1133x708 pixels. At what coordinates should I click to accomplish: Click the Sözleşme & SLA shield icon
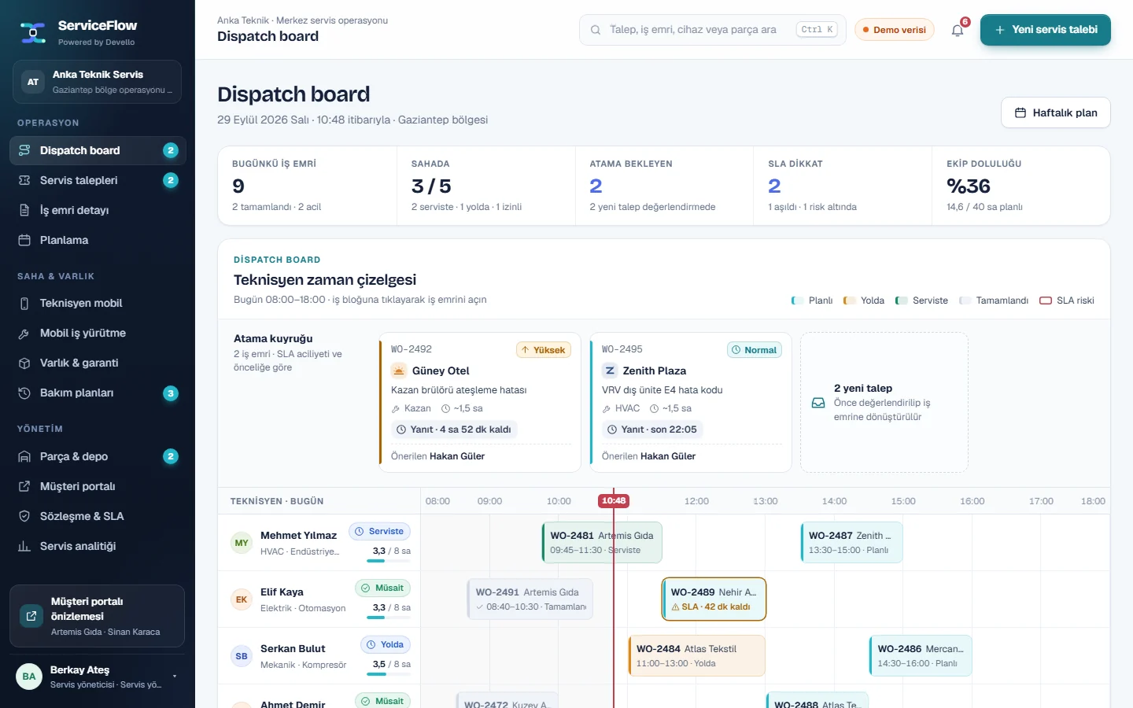coord(24,516)
